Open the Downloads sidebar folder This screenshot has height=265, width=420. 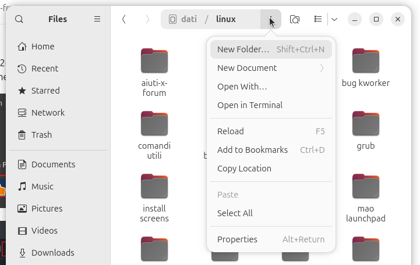tap(52, 253)
